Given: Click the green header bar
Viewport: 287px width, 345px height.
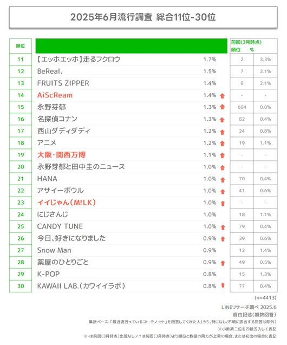Looking at the screenshot, I should click(131, 46).
